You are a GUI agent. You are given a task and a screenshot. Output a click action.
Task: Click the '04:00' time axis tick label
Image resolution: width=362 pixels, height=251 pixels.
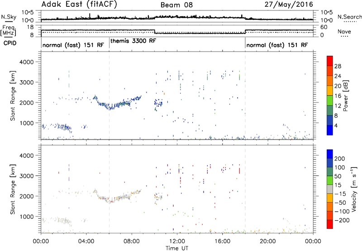[x=86, y=241]
